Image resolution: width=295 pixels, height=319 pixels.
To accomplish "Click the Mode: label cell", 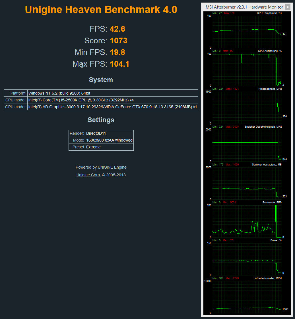I will (x=77, y=140).
